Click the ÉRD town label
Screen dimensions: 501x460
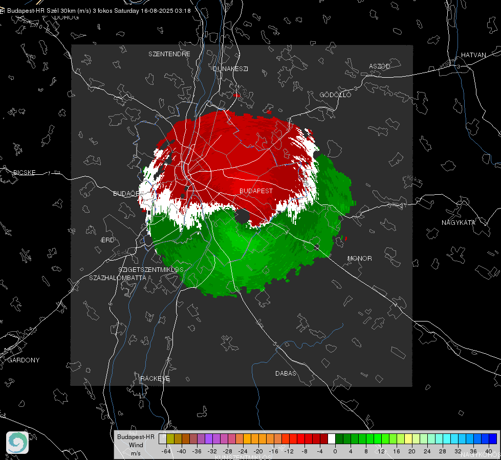click(x=107, y=240)
